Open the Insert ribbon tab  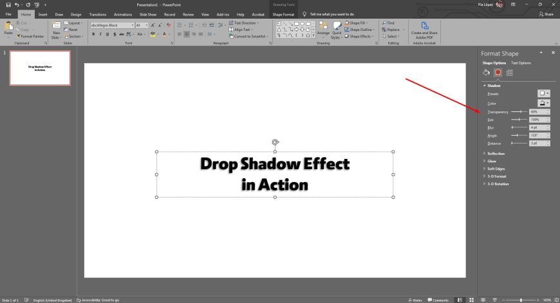43,15
